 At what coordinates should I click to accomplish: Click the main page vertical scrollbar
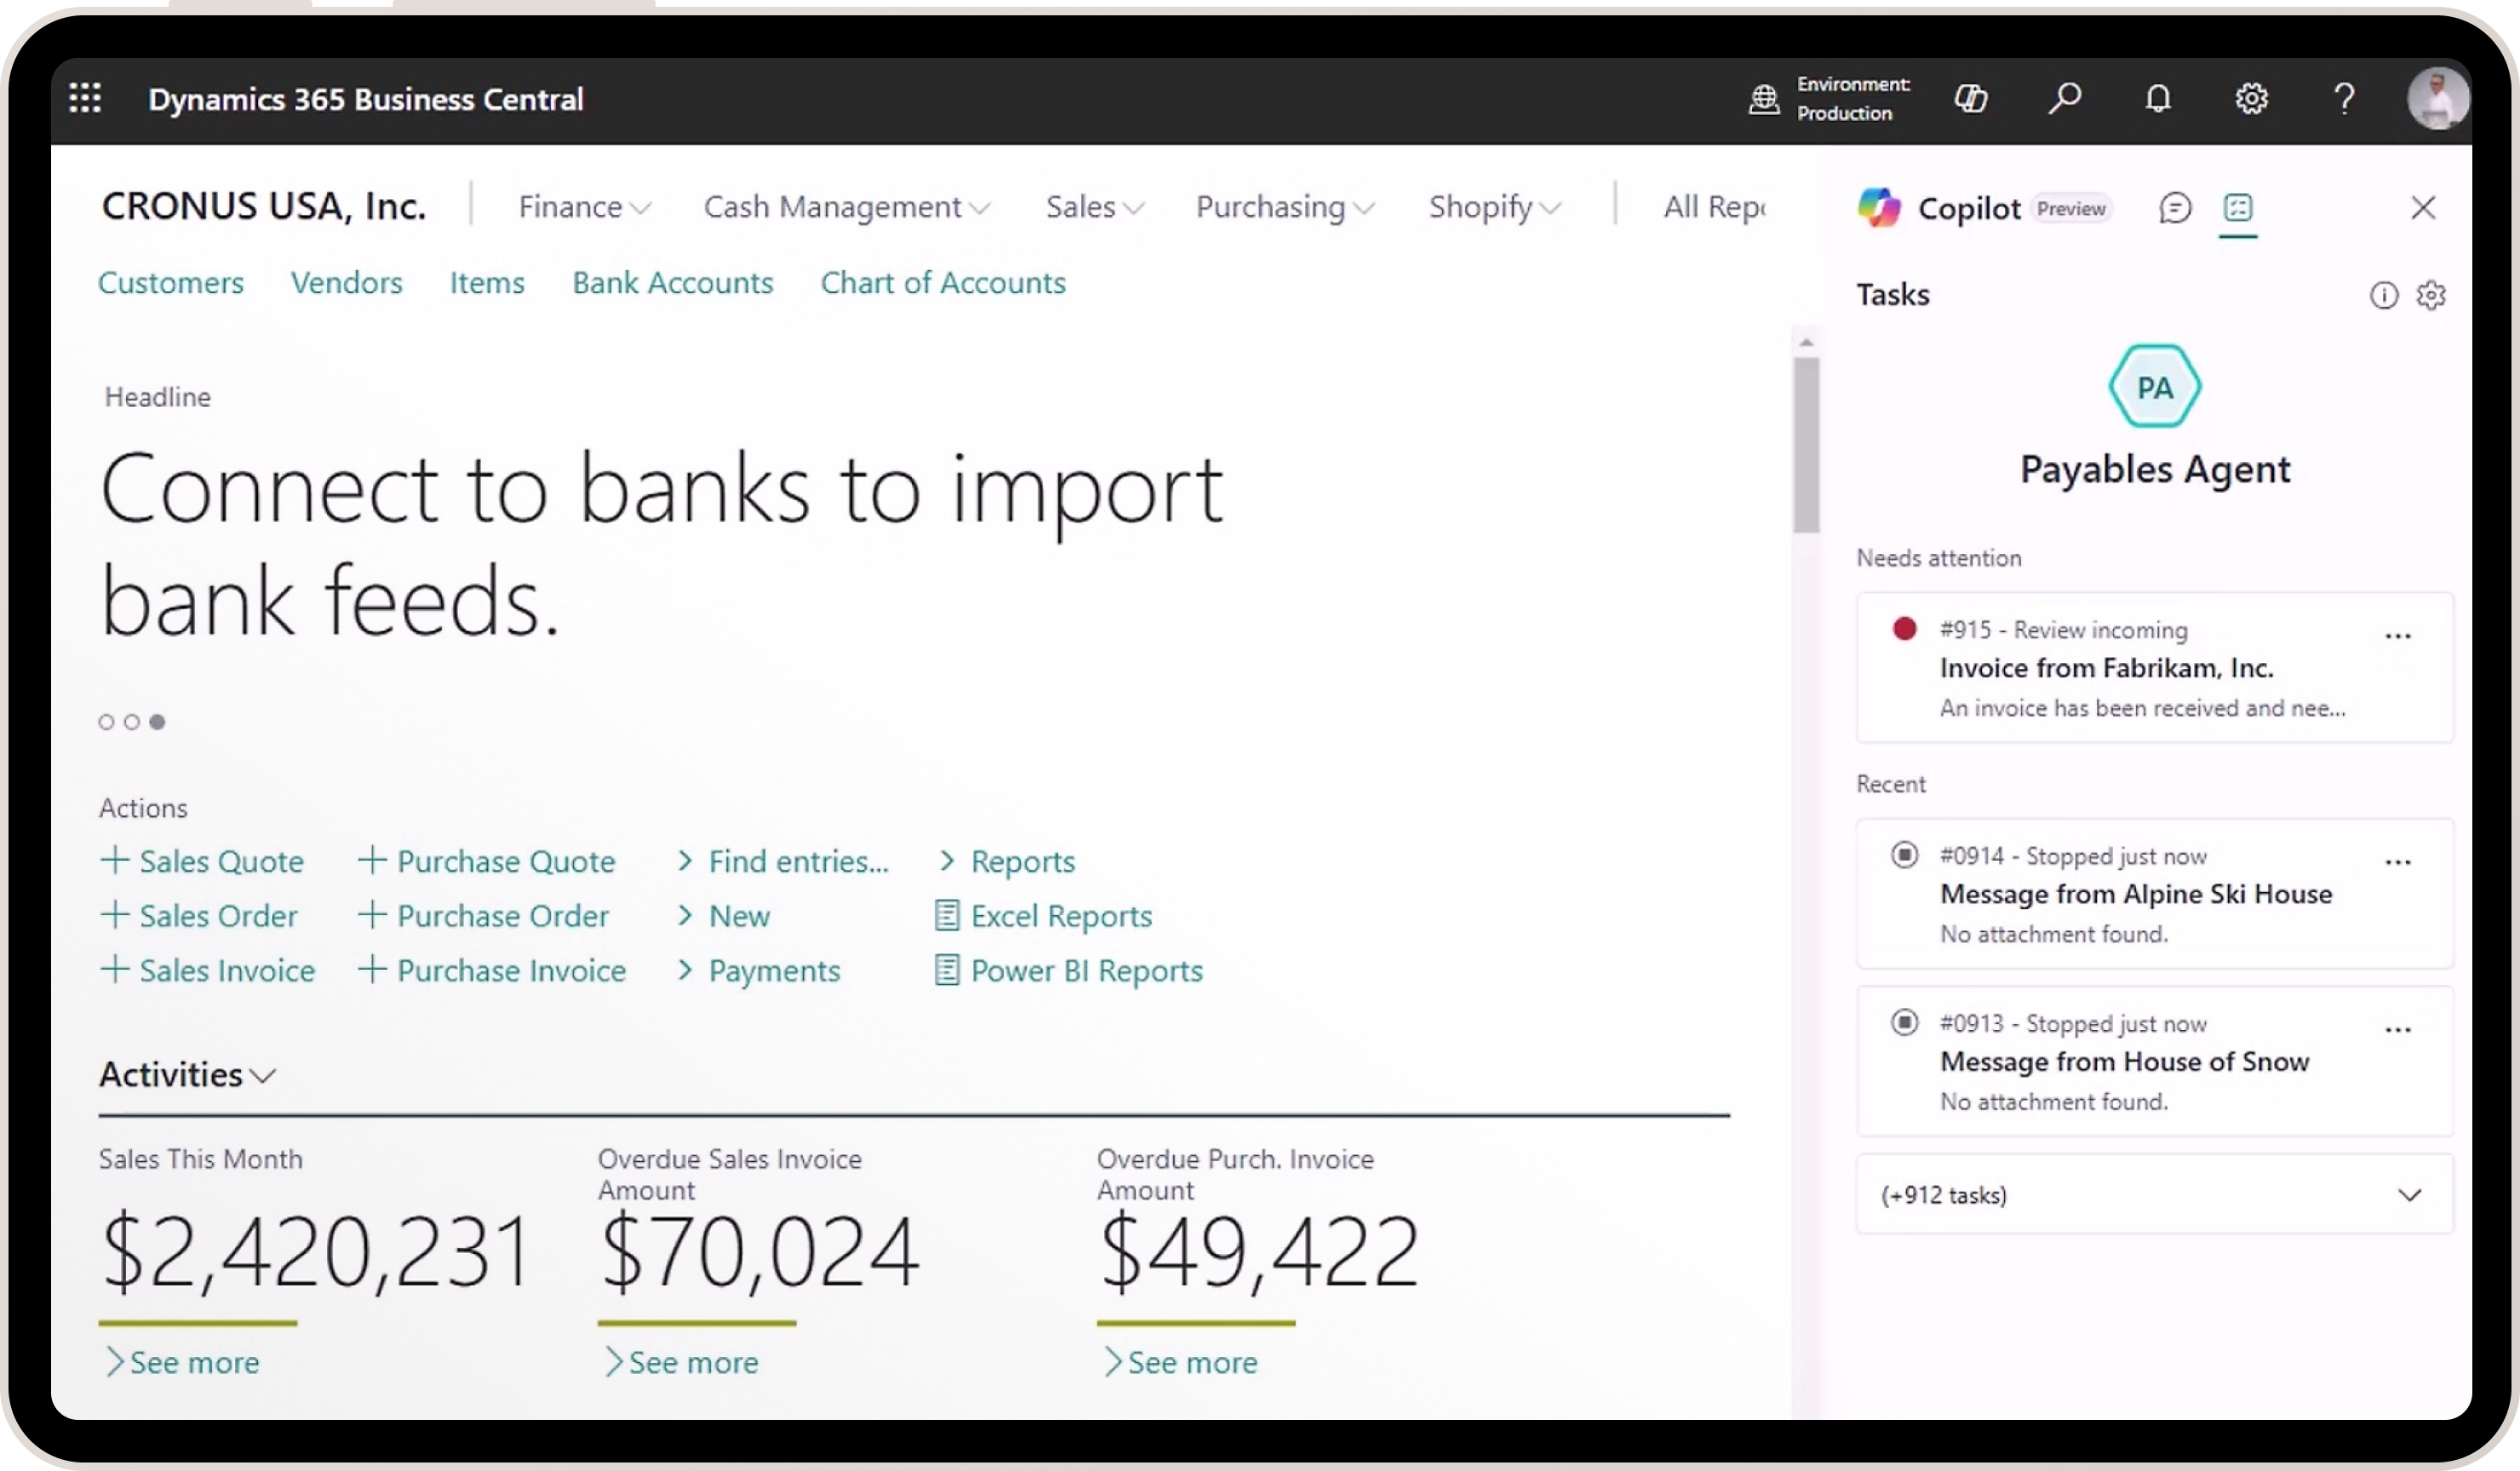(x=1805, y=445)
